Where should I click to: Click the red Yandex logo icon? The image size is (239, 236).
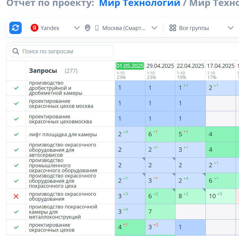point(34,28)
